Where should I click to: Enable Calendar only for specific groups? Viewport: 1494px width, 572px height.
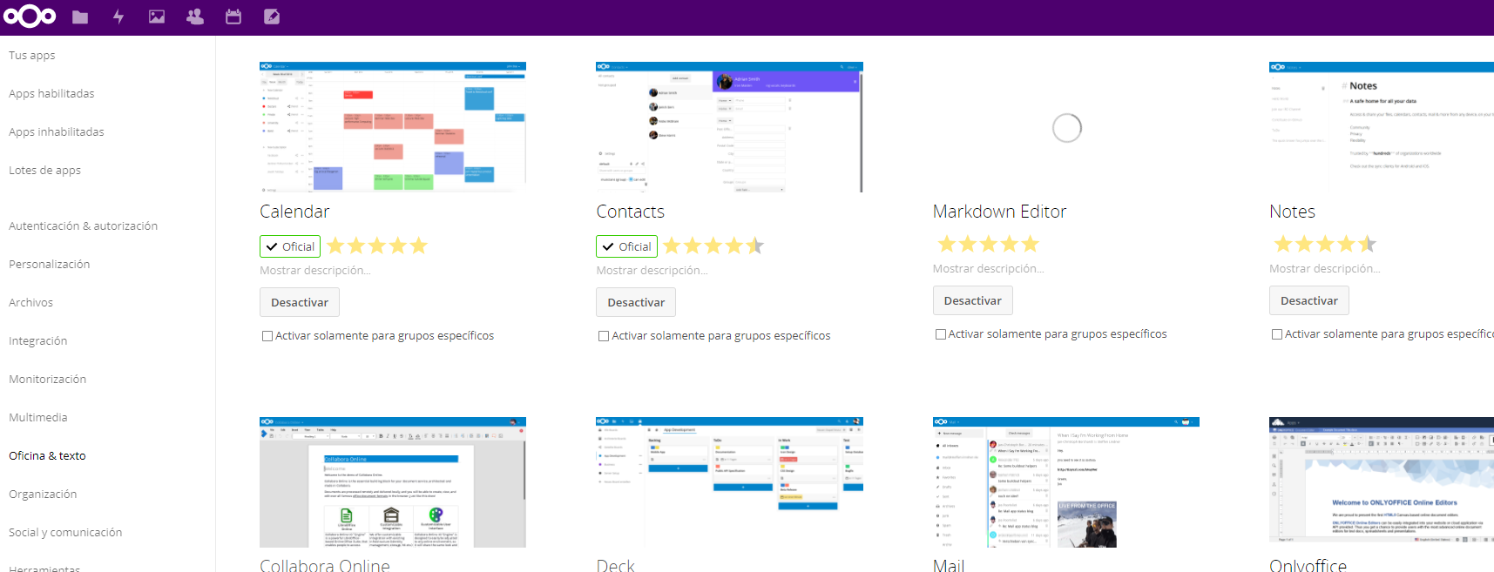click(x=267, y=336)
